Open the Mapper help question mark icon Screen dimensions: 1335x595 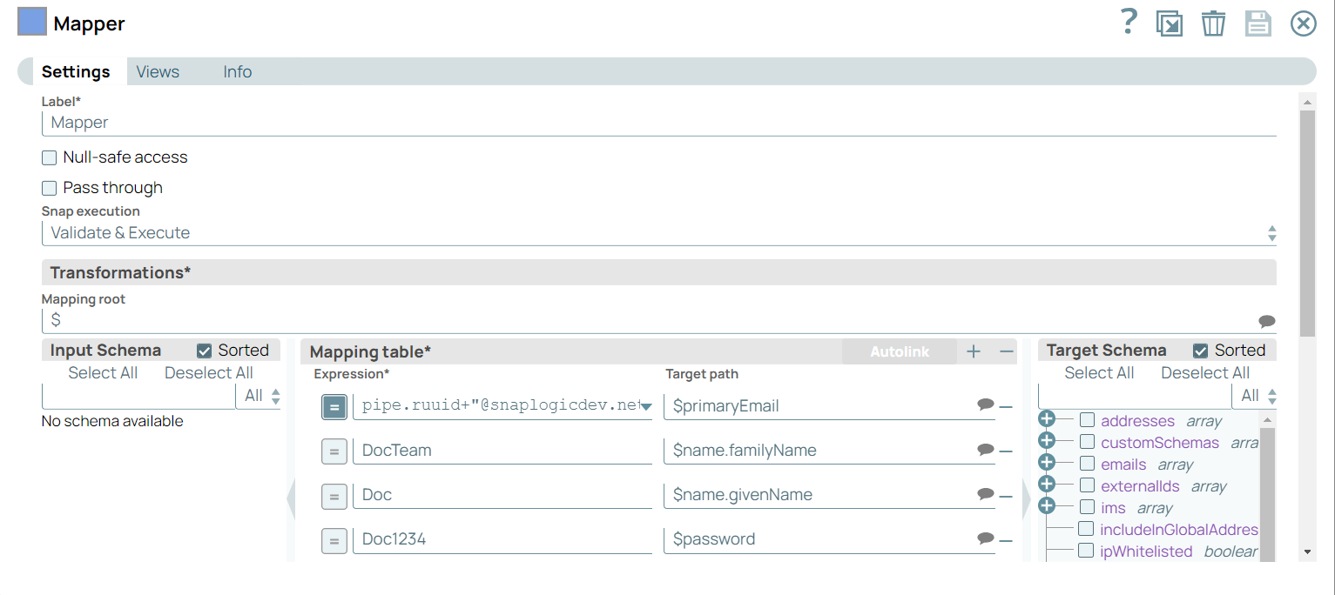click(1129, 21)
